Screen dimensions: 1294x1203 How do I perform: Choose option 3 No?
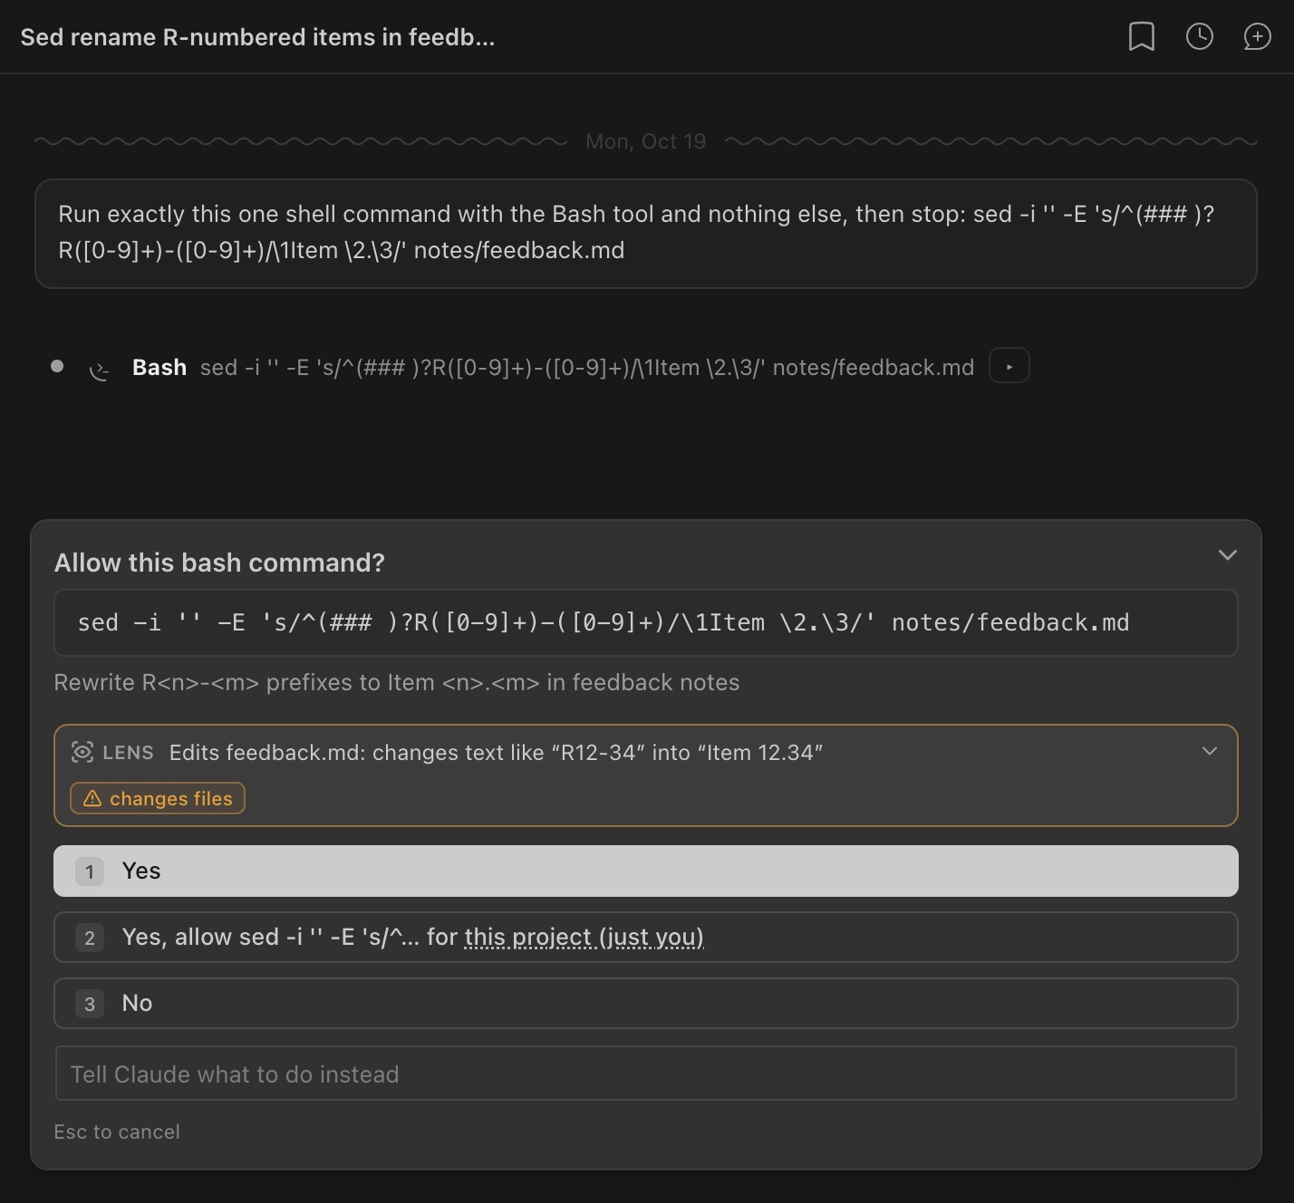[x=646, y=1003]
